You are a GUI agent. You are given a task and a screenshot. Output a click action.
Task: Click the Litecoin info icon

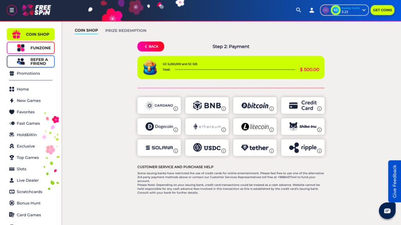(x=272, y=130)
